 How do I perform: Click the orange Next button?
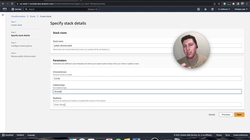click(x=239, y=115)
